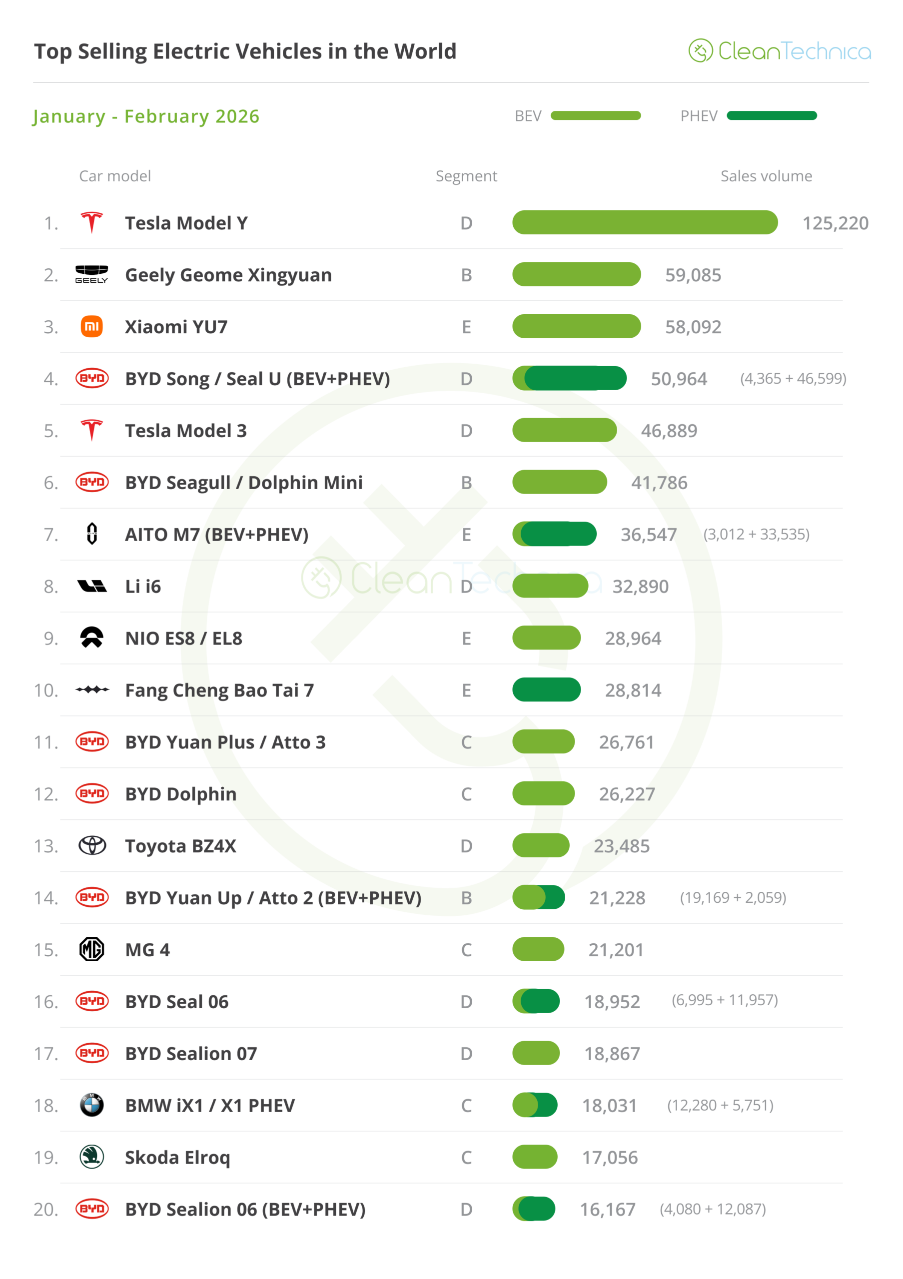903x1279 pixels.
Task: Click the NIO logo icon
Action: click(92, 638)
